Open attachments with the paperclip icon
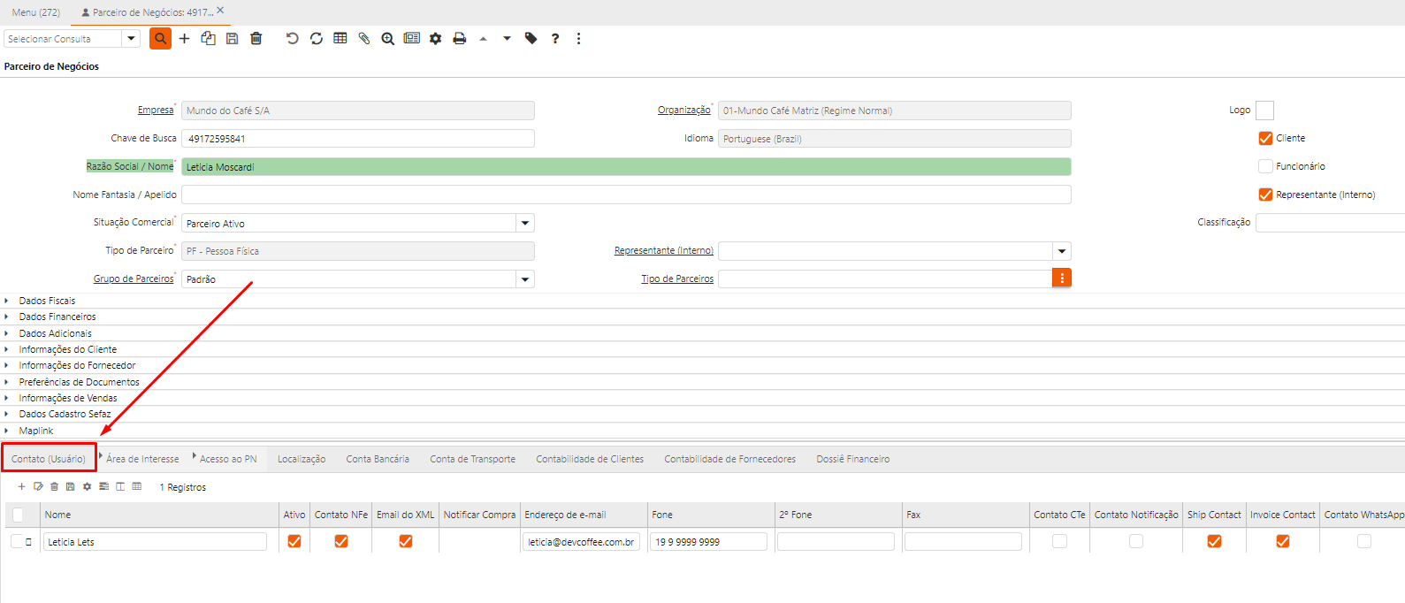Screen dimensions: 1405x603 tap(363, 39)
